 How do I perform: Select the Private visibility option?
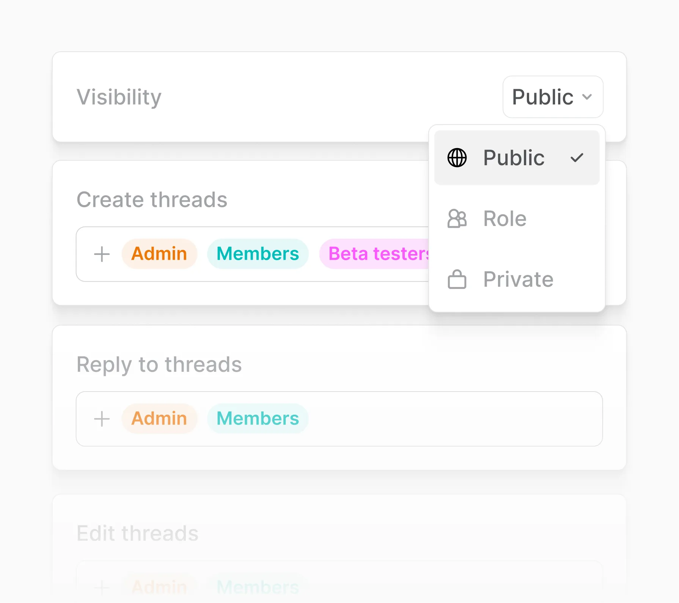point(518,280)
